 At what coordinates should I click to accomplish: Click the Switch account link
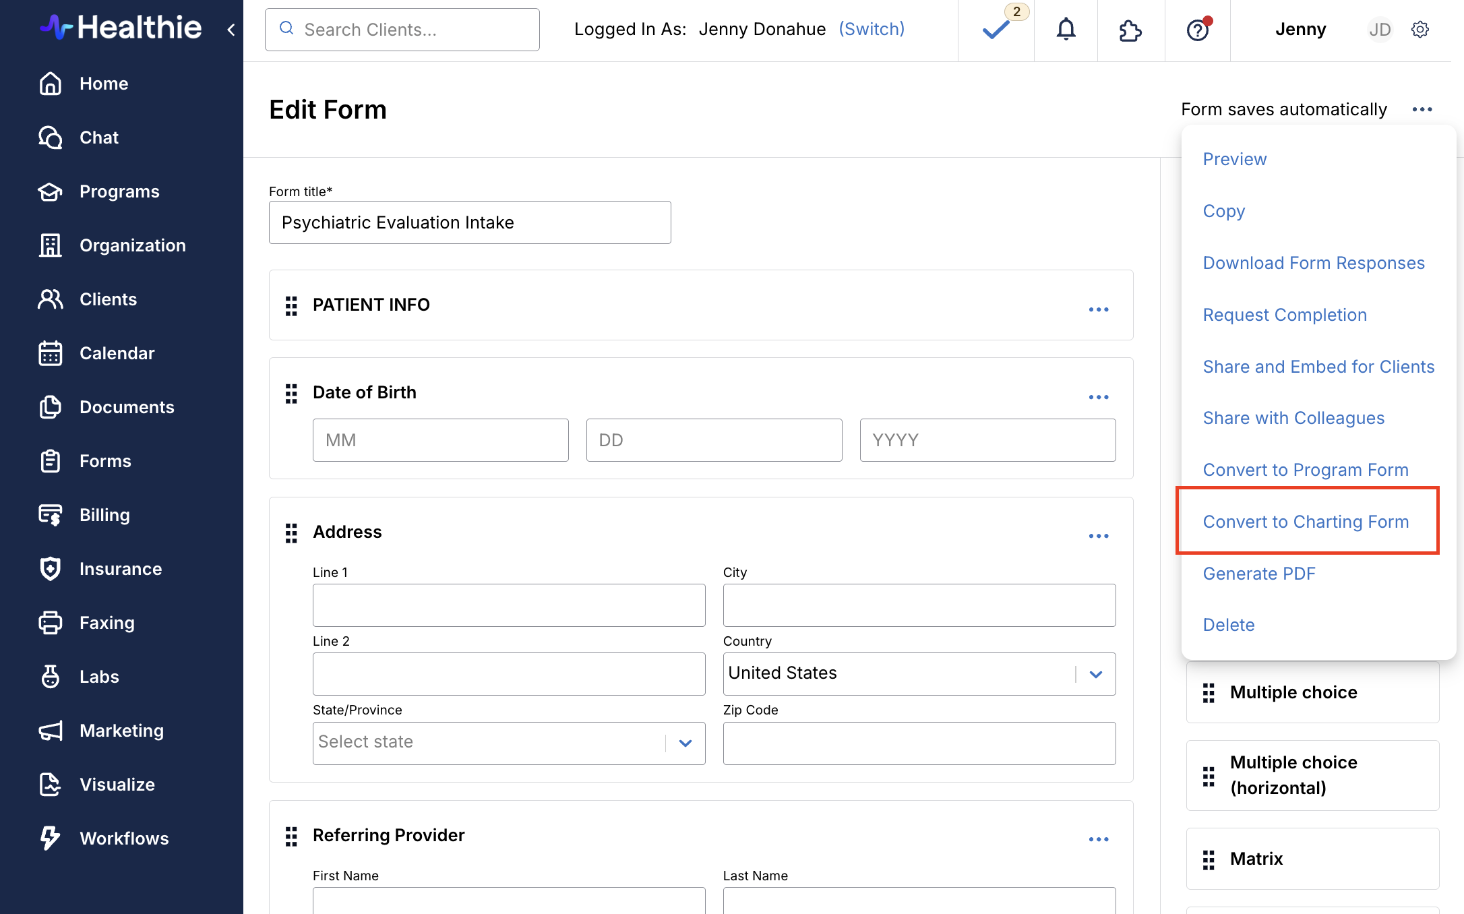pyautogui.click(x=872, y=29)
